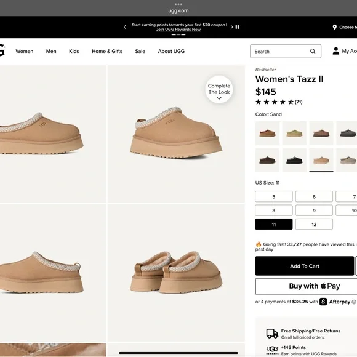Open the Kids menu

[74, 51]
